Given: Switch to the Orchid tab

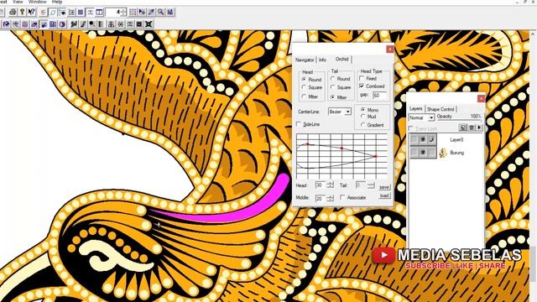Looking at the screenshot, I should [341, 60].
